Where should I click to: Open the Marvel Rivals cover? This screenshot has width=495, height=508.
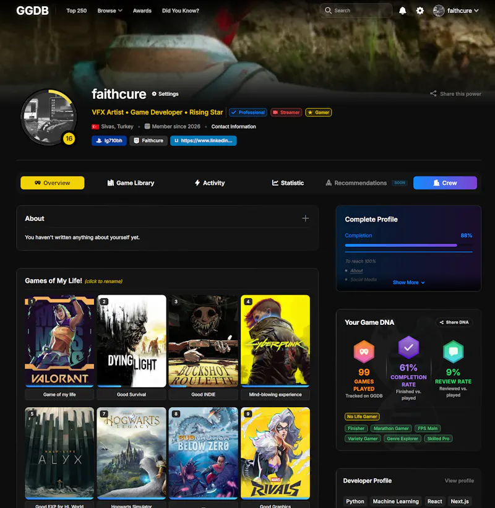point(275,452)
